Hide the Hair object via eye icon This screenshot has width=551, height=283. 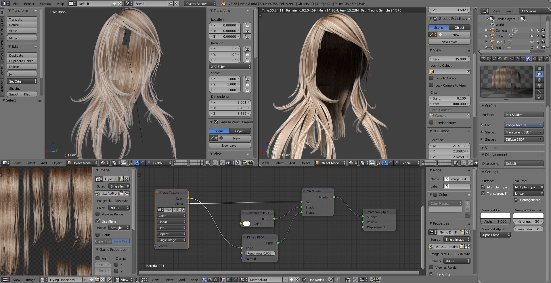point(532,42)
